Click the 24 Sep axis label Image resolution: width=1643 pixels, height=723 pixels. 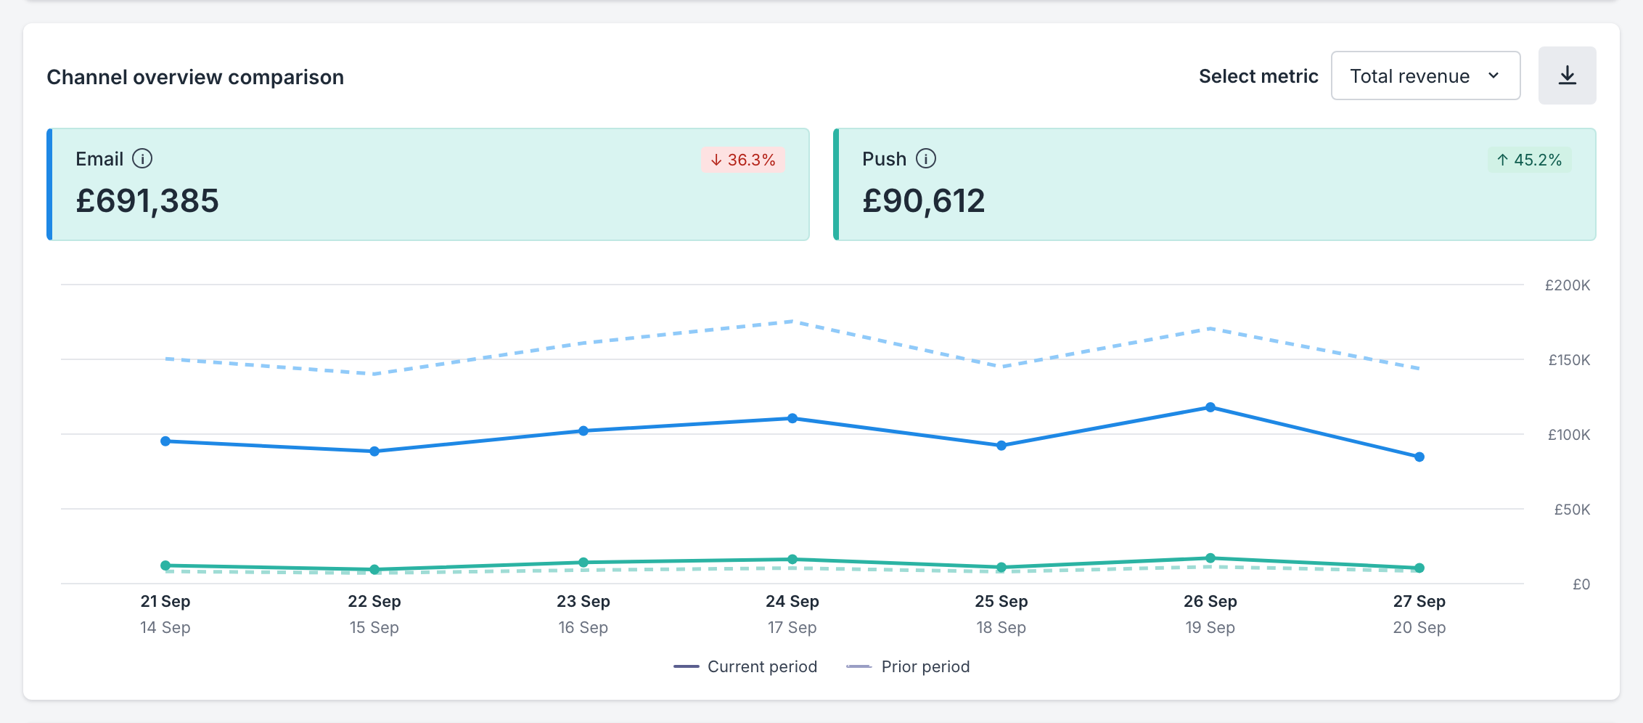(792, 601)
